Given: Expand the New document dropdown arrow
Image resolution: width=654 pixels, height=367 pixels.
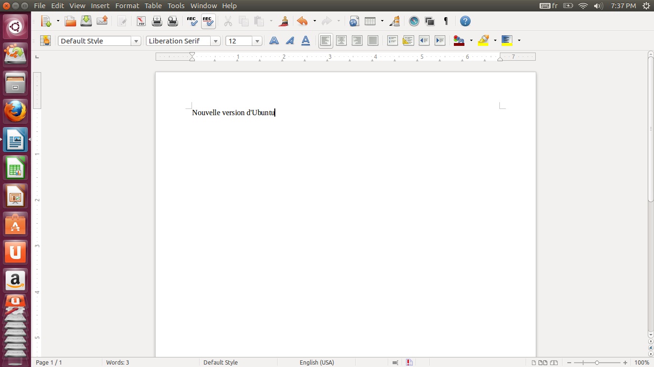Looking at the screenshot, I should (58, 21).
